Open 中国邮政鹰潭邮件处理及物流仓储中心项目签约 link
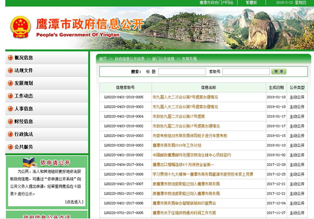The height and width of the screenshot is (219, 314). [x=192, y=155]
